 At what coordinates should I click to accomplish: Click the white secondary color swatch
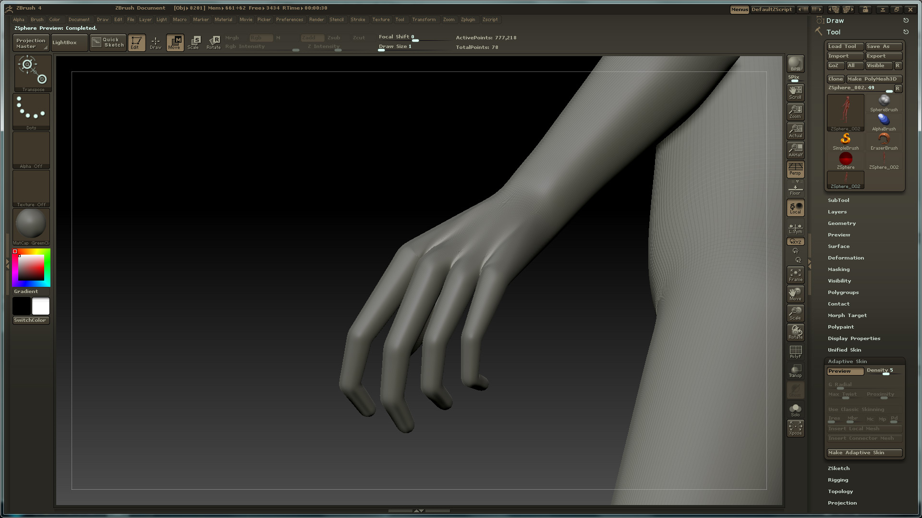tap(41, 306)
